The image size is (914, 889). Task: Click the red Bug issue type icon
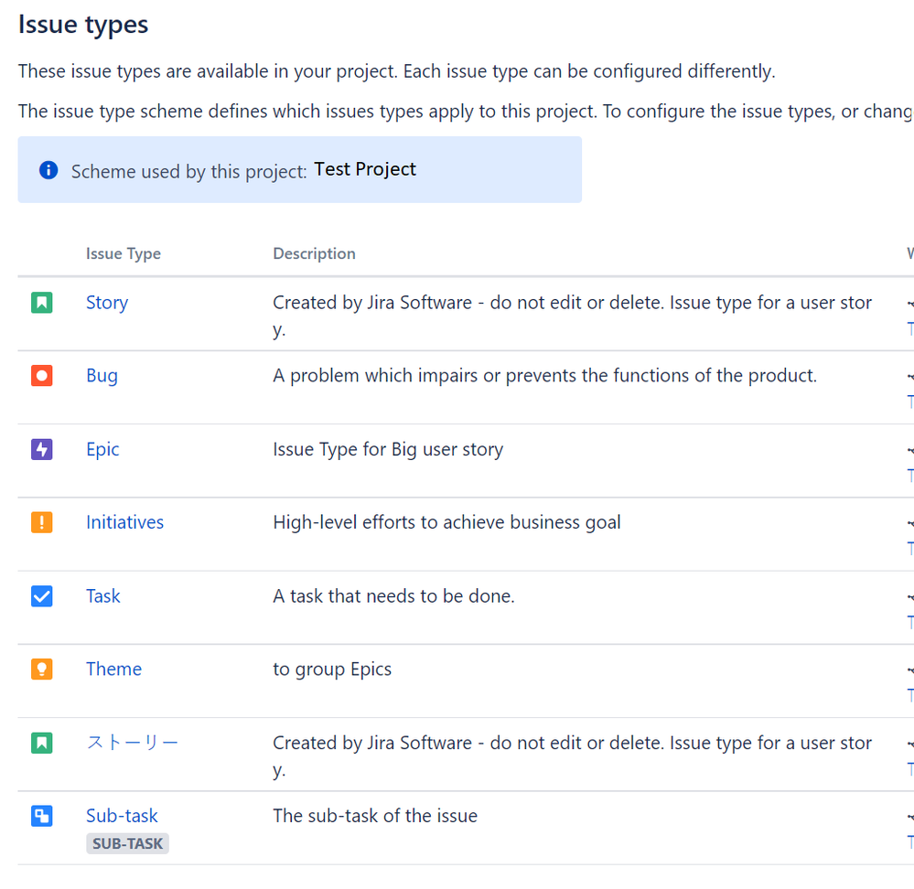coord(42,376)
